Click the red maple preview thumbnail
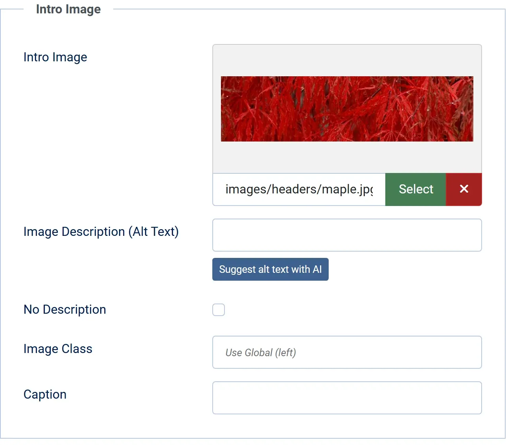 point(347,109)
